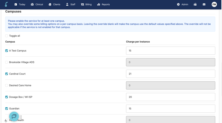Click the blue per-campus override info notice
Image resolution: width=222 pixels, height=123 pixels.
click(x=110, y=24)
